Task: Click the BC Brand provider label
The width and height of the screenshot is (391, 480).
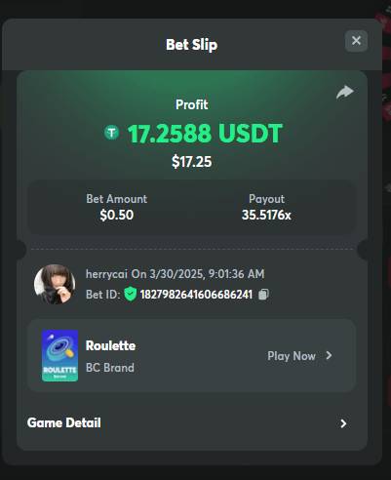Action: coord(110,368)
